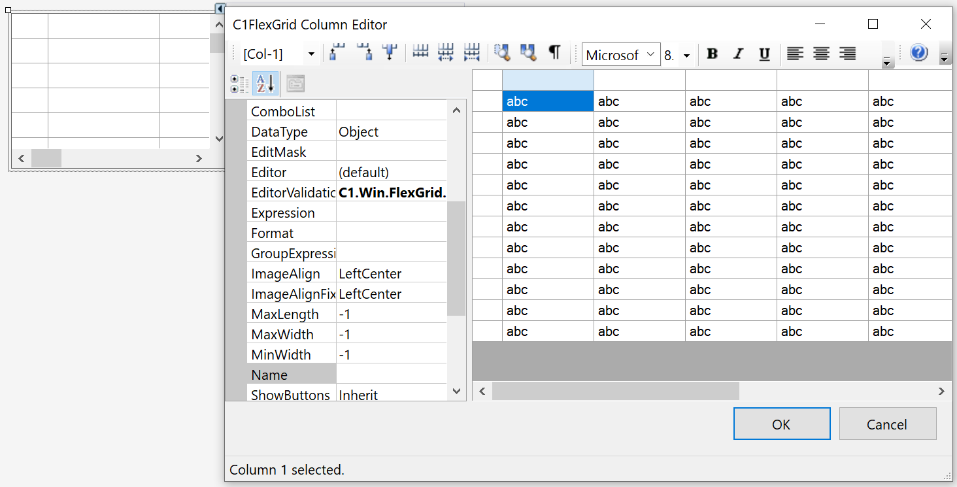Insert a column after the selection

364,53
